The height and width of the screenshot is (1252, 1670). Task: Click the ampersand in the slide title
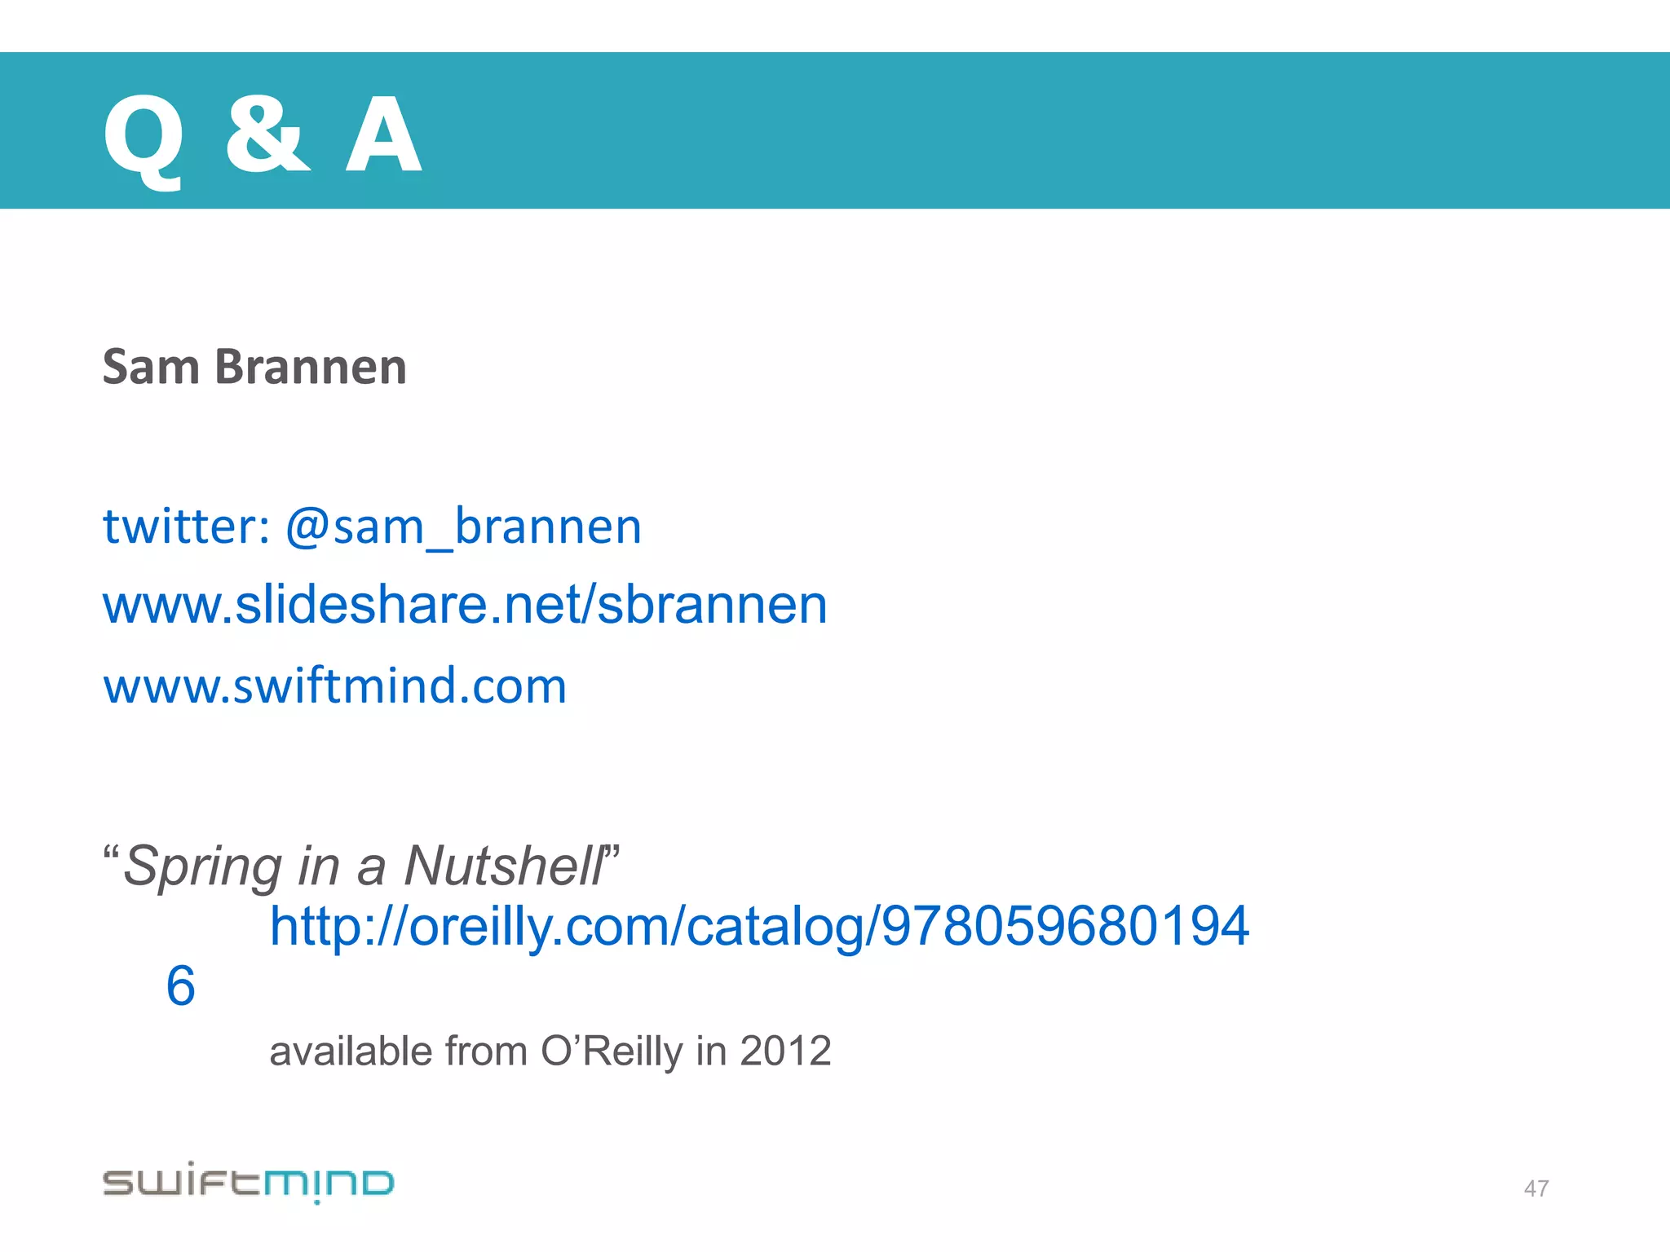coord(267,135)
